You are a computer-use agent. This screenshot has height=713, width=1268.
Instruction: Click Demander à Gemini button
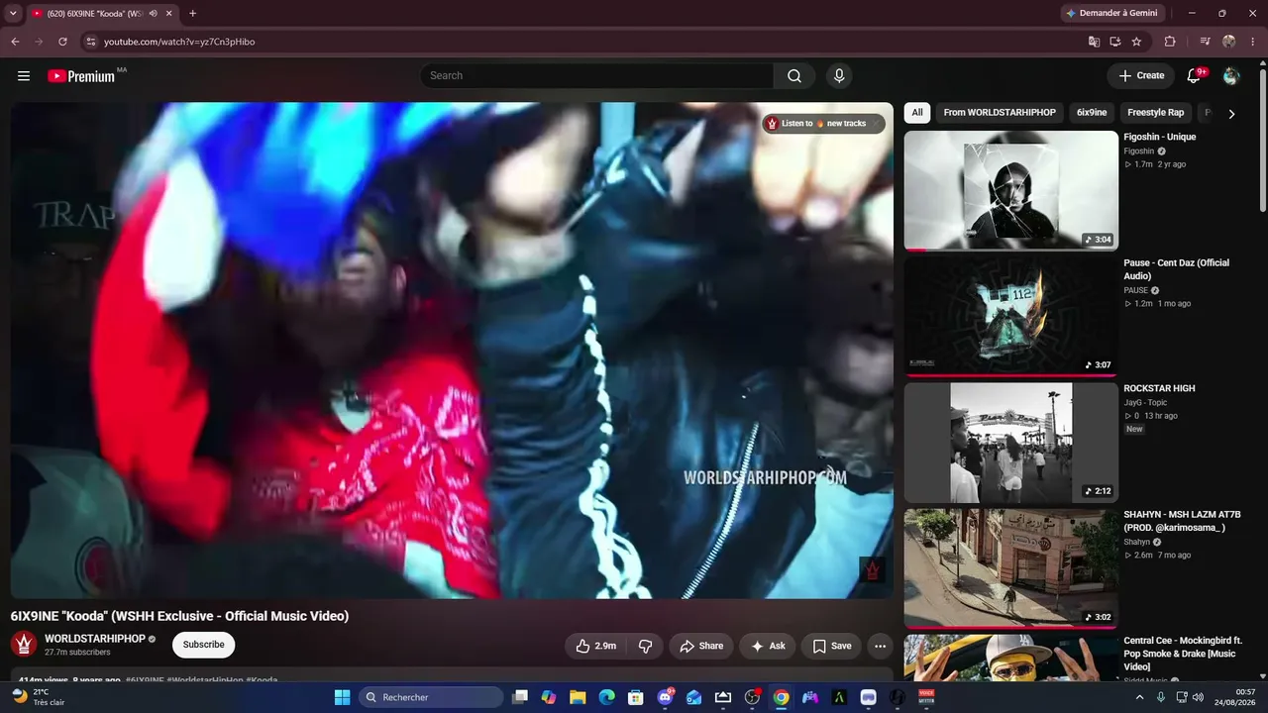point(1114,13)
